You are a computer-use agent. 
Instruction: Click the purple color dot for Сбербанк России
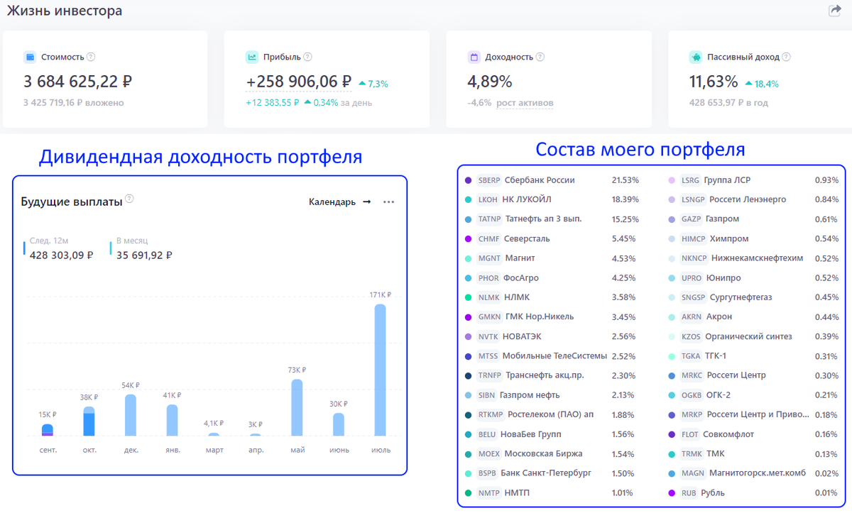click(468, 180)
